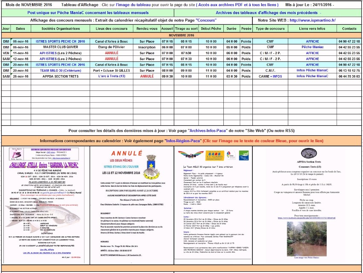Viewport: 363px width, 273px height.
Task: Click the 'Tirage au sort' column header
Action: pos(186,29)
